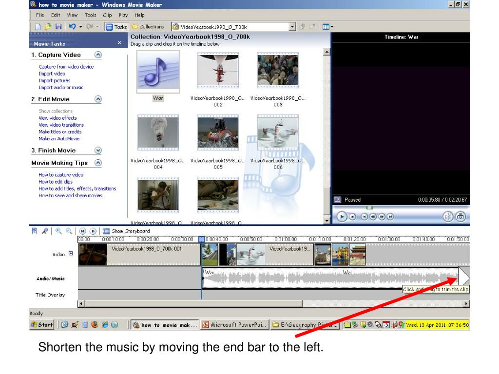The height and width of the screenshot is (374, 499).
Task: Step to the next frame
Action: pyautogui.click(x=382, y=217)
